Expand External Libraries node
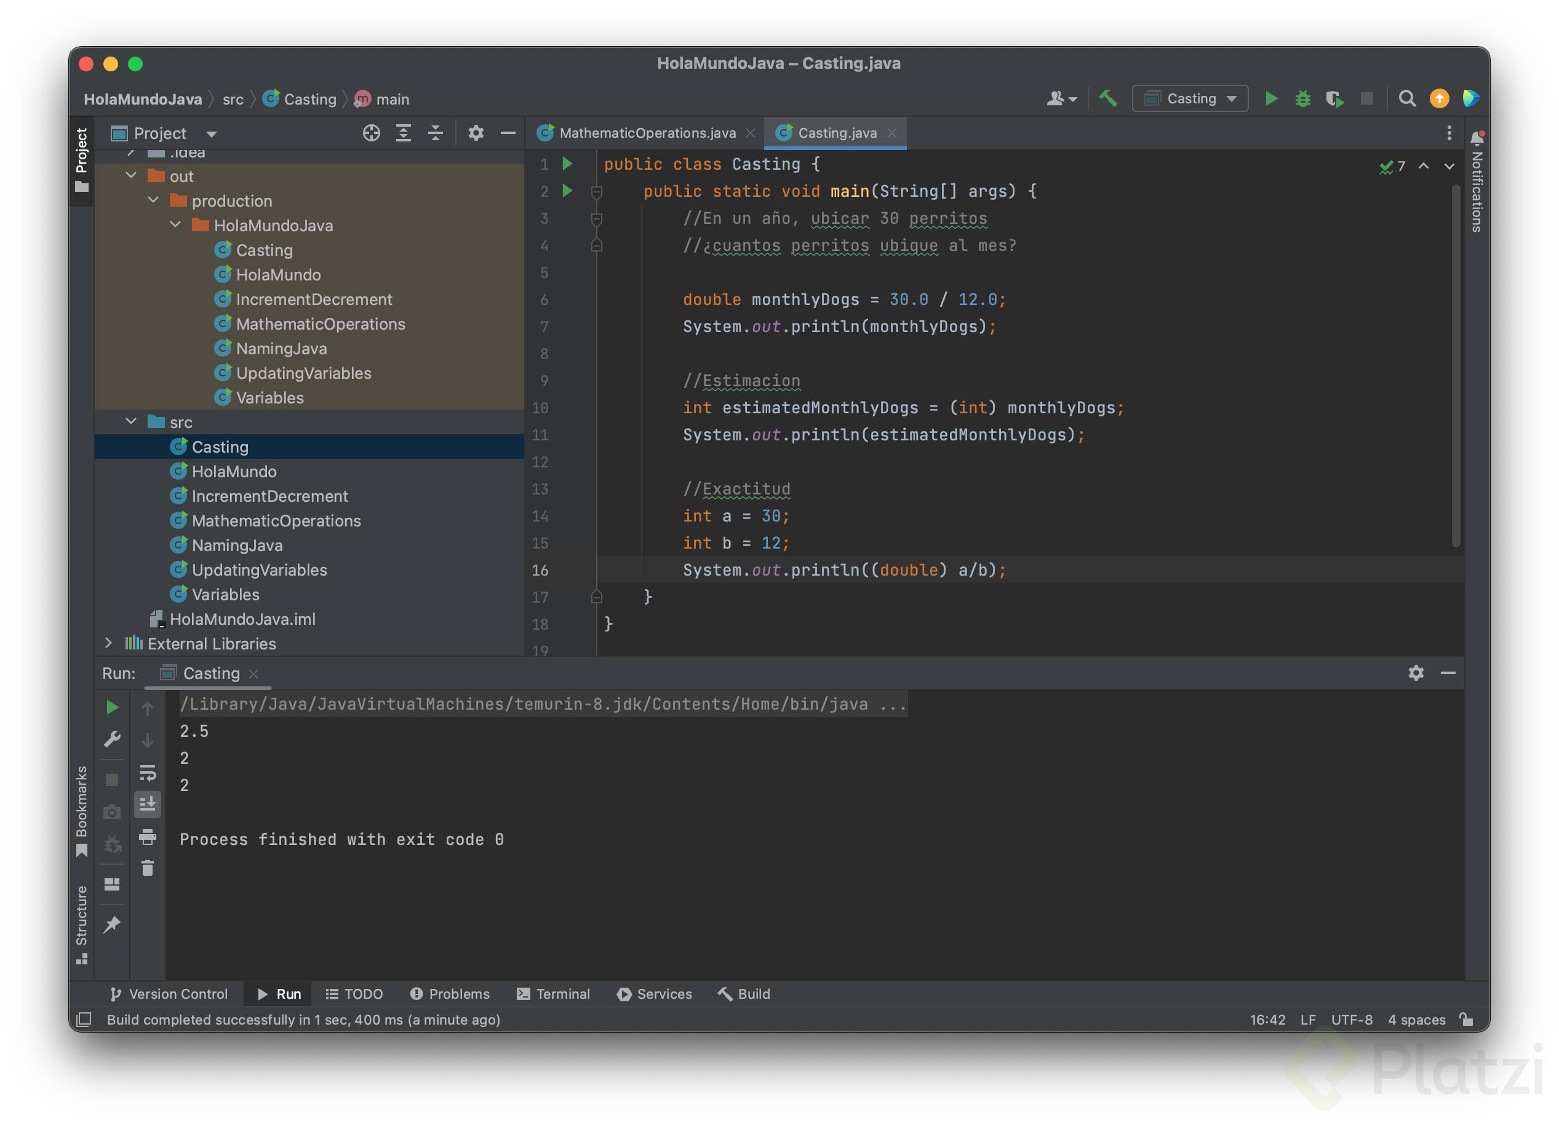This screenshot has width=1559, height=1123. pyautogui.click(x=109, y=643)
